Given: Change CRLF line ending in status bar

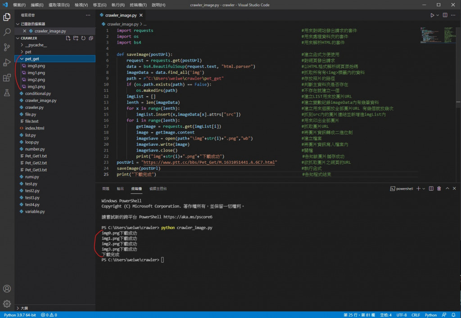Looking at the screenshot, I should click(x=416, y=315).
